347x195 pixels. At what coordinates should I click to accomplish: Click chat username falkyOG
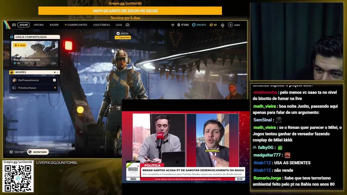(265, 148)
